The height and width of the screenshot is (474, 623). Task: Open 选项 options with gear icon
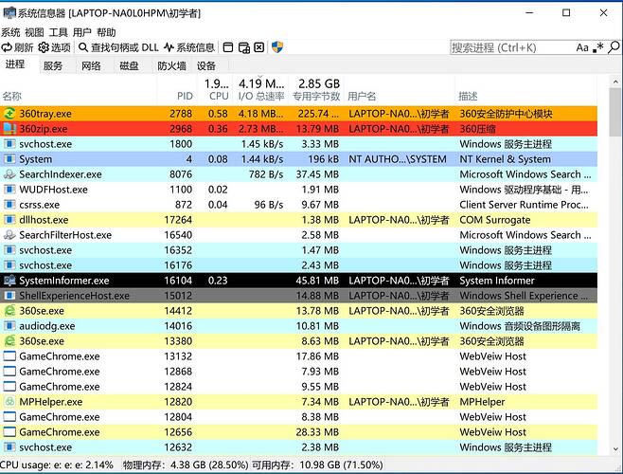(x=54, y=47)
